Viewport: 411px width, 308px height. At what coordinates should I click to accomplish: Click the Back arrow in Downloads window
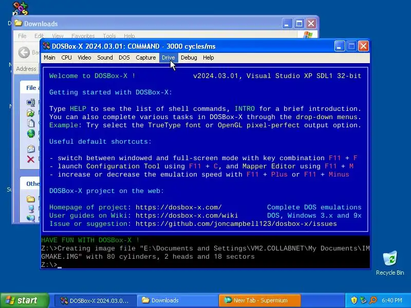pos(24,52)
